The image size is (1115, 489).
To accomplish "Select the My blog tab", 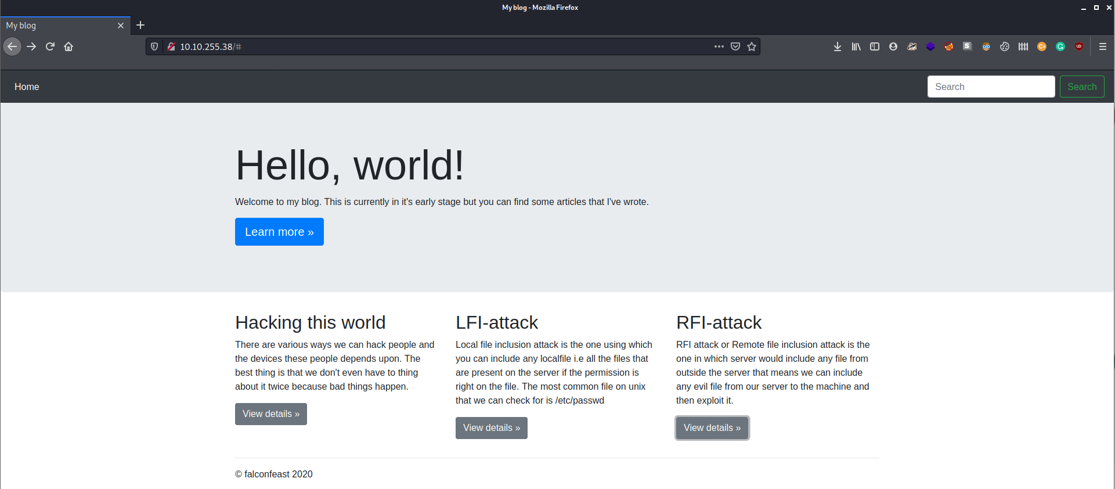I will click(66, 26).
